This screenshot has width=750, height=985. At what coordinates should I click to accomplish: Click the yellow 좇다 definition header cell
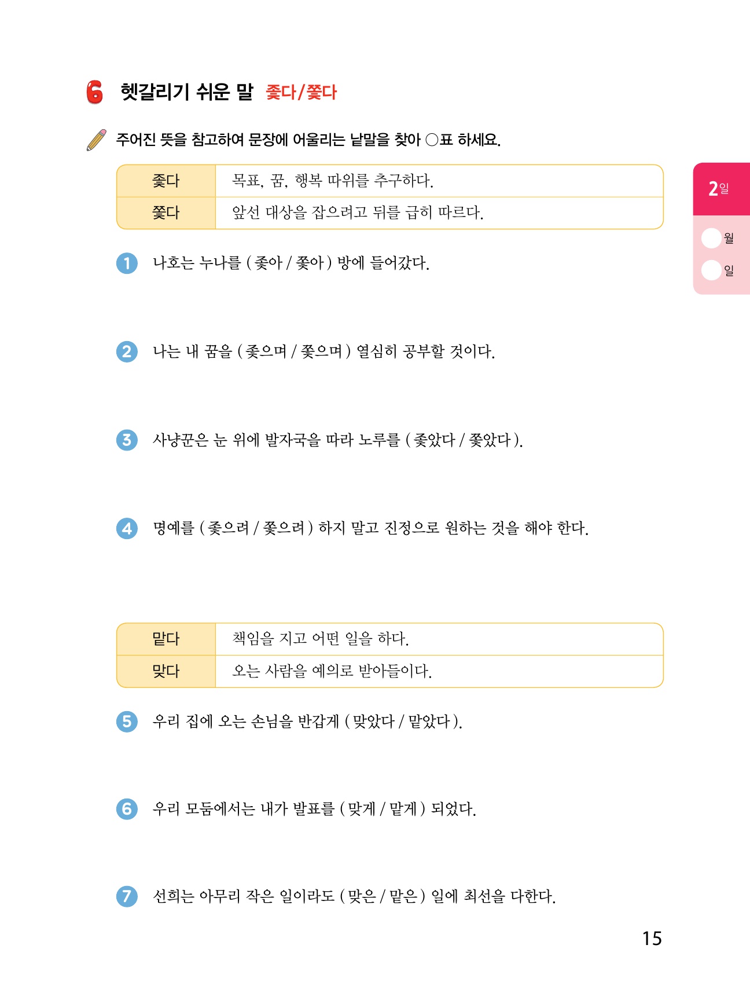click(166, 181)
